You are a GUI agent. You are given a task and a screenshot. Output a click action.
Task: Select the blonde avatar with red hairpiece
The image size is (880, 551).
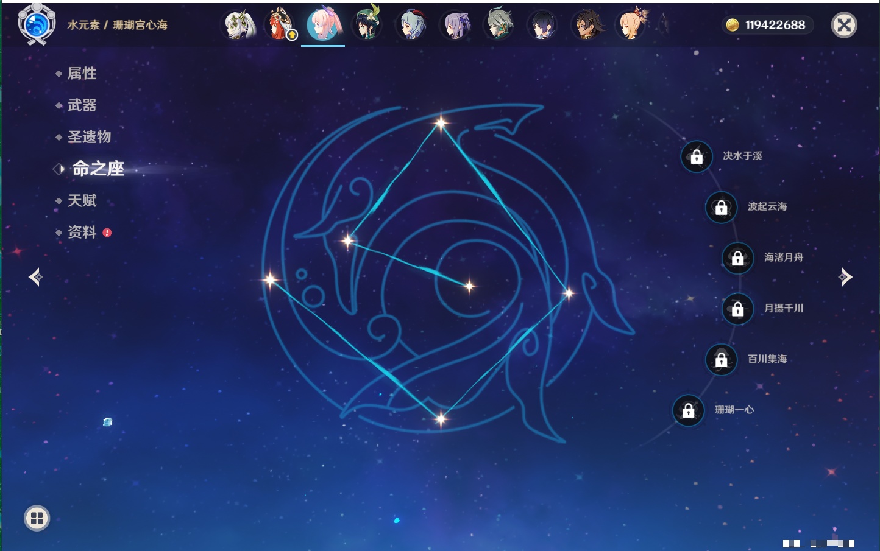pos(630,24)
